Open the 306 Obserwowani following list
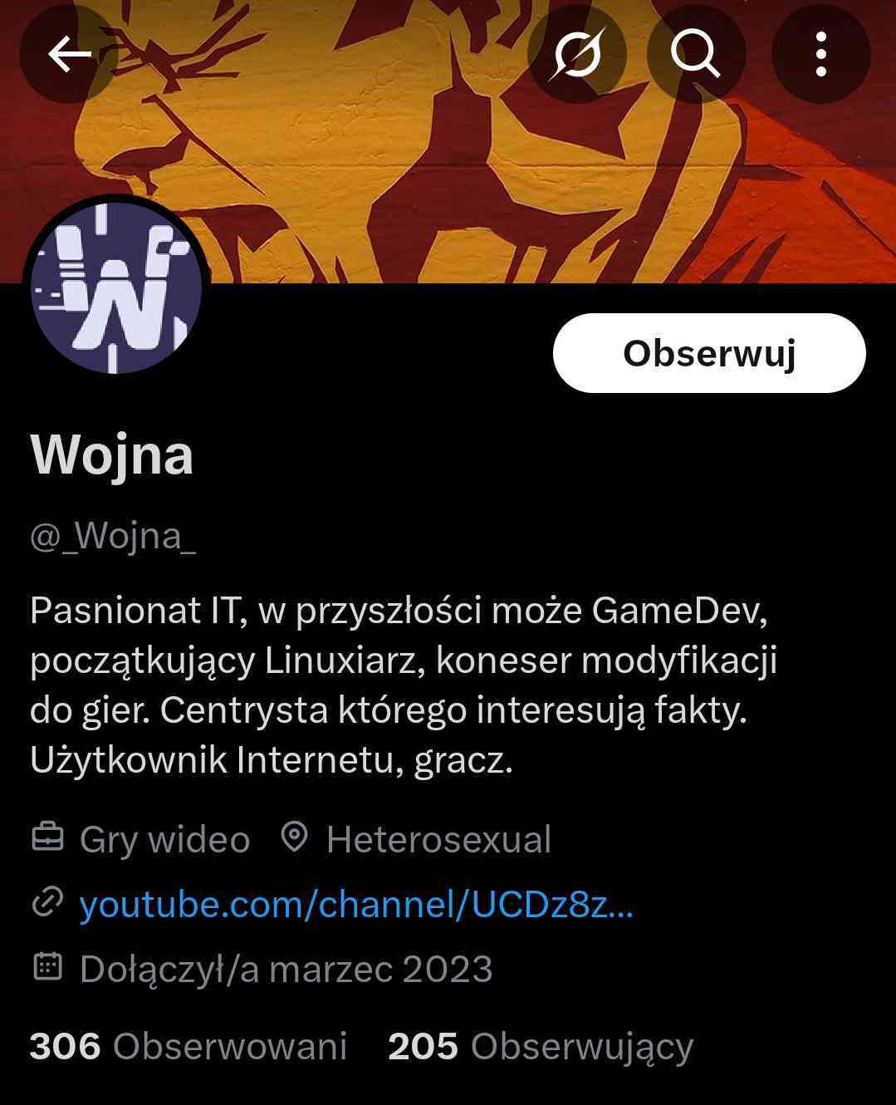The image size is (896, 1105). pos(188,1047)
